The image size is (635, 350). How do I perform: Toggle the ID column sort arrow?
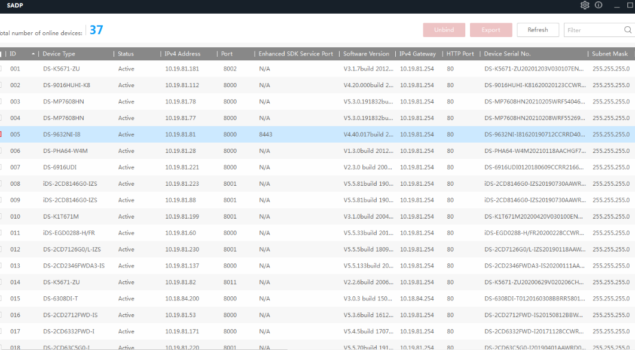pyautogui.click(x=33, y=54)
